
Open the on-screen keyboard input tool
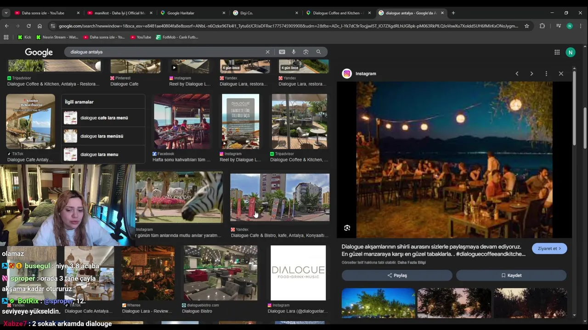[x=282, y=52]
